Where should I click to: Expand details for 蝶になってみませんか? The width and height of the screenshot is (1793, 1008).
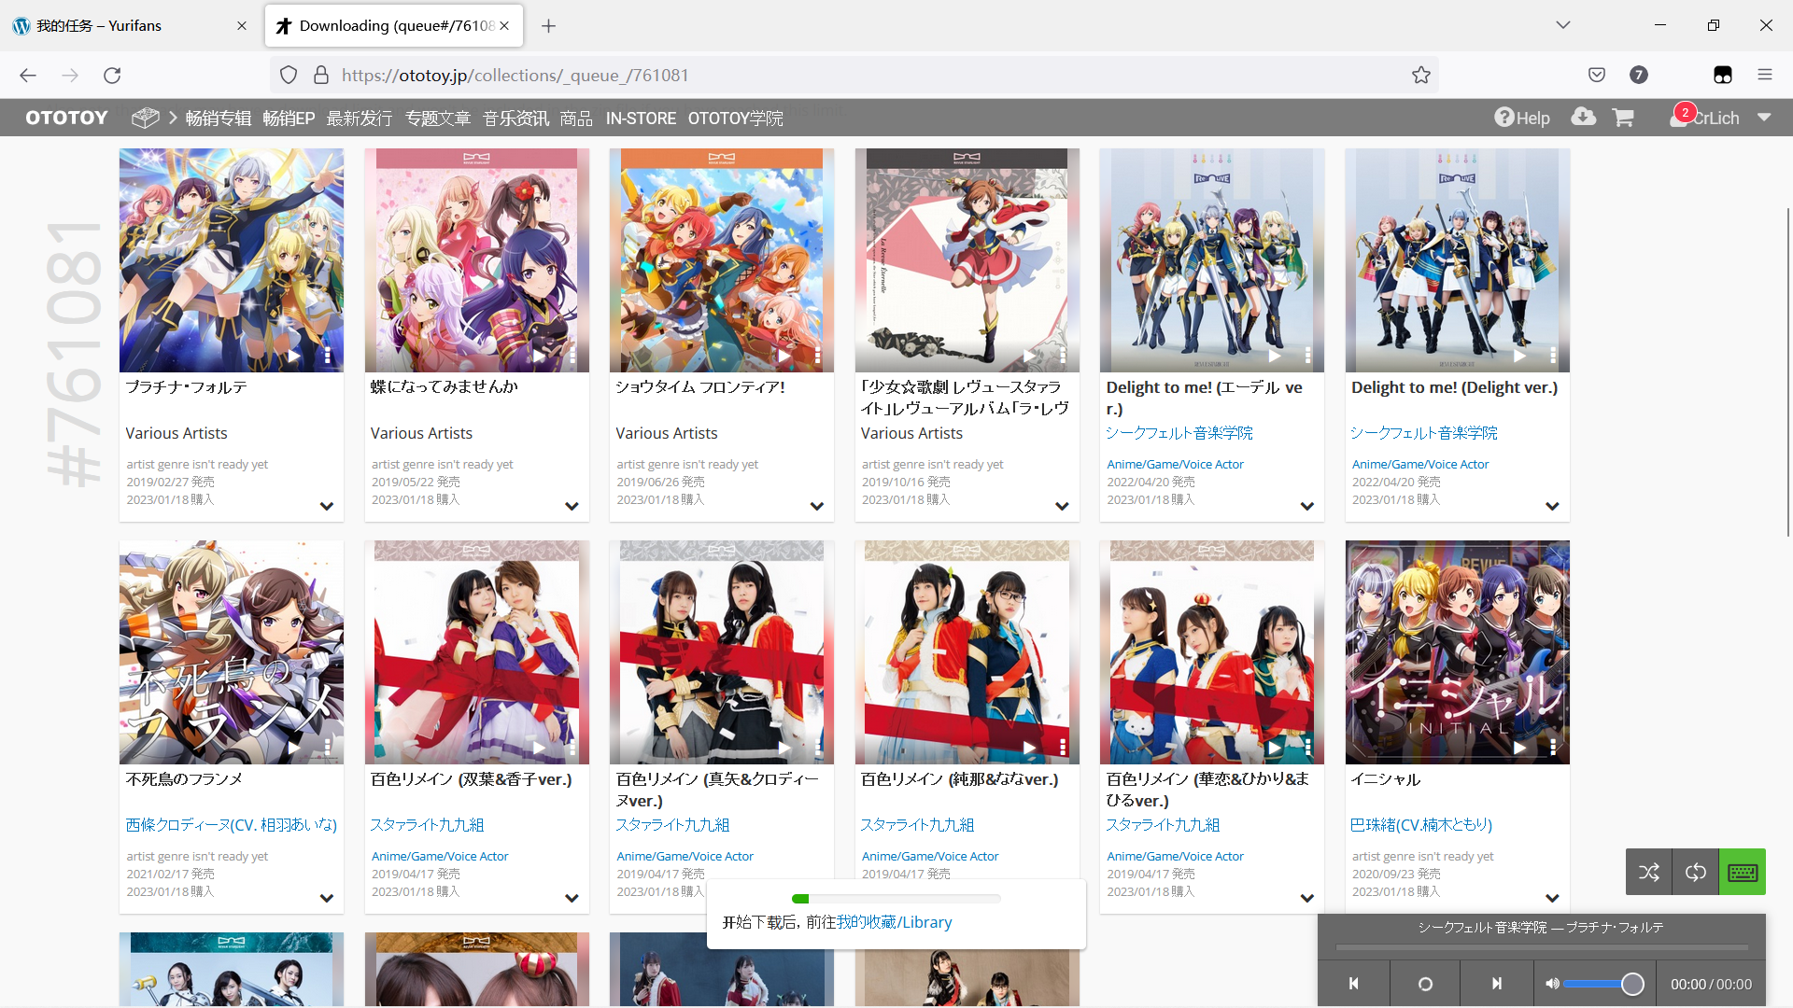[x=572, y=506]
